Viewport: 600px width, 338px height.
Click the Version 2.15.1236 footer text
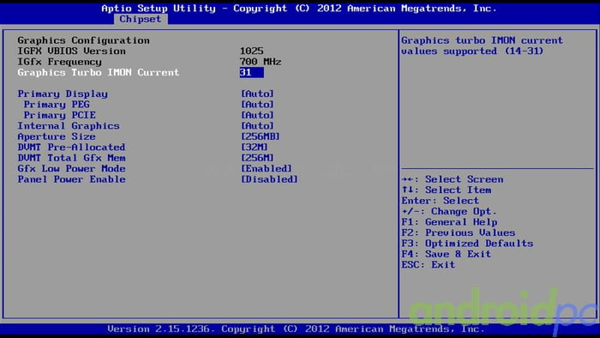296,329
